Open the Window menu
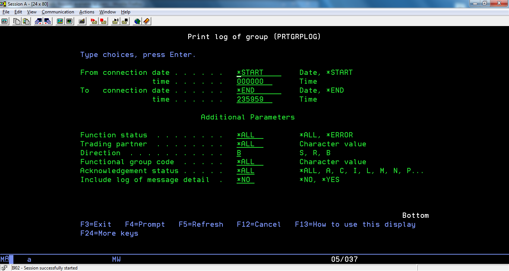 click(x=107, y=12)
